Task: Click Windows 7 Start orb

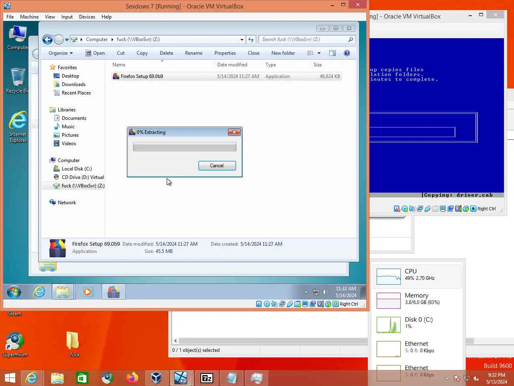Action: (x=14, y=292)
